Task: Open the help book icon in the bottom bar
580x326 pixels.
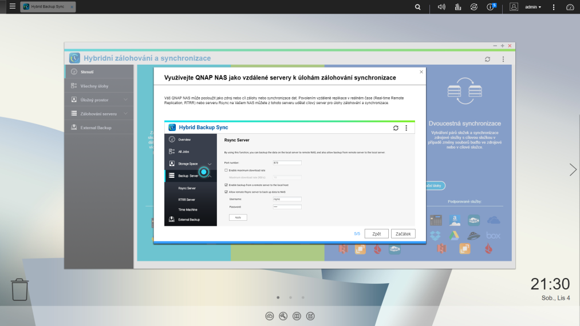Action: pyautogui.click(x=297, y=316)
